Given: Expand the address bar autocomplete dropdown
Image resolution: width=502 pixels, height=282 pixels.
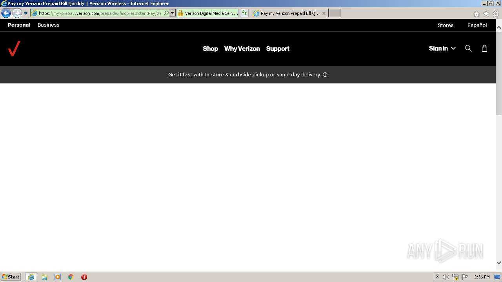Looking at the screenshot, I should click(172, 13).
